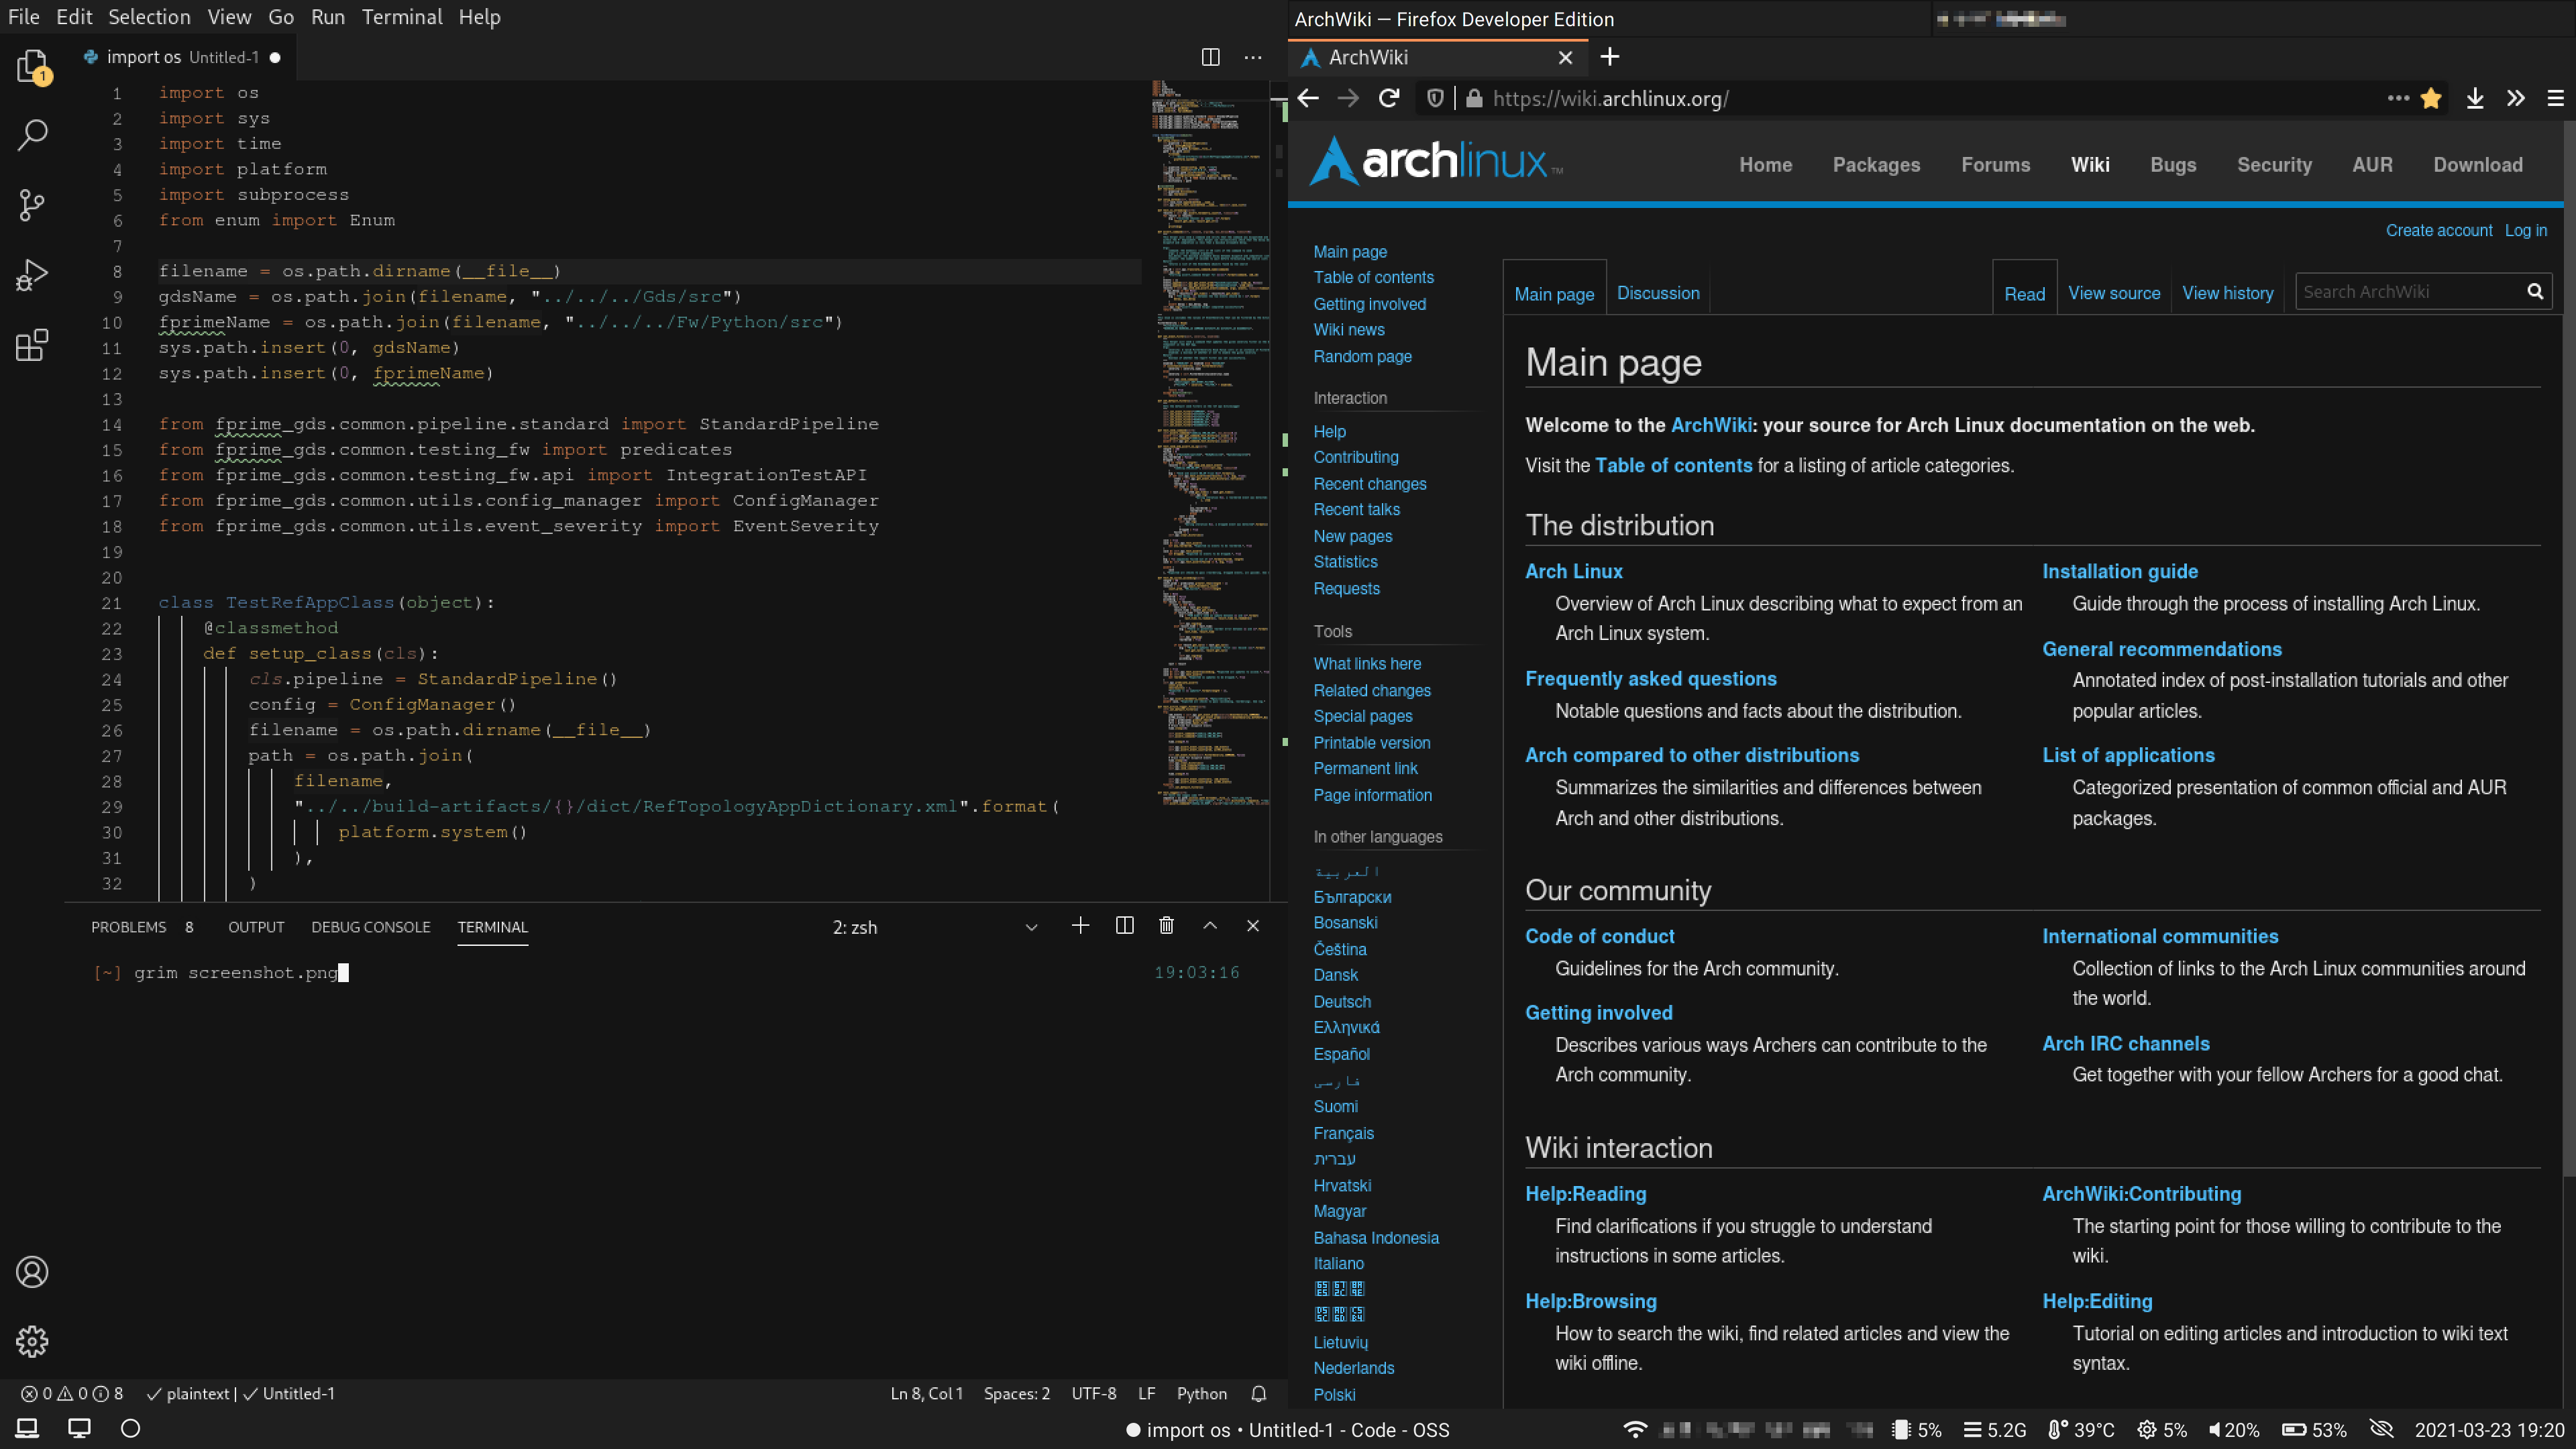Split the terminal panel

click(x=1124, y=926)
